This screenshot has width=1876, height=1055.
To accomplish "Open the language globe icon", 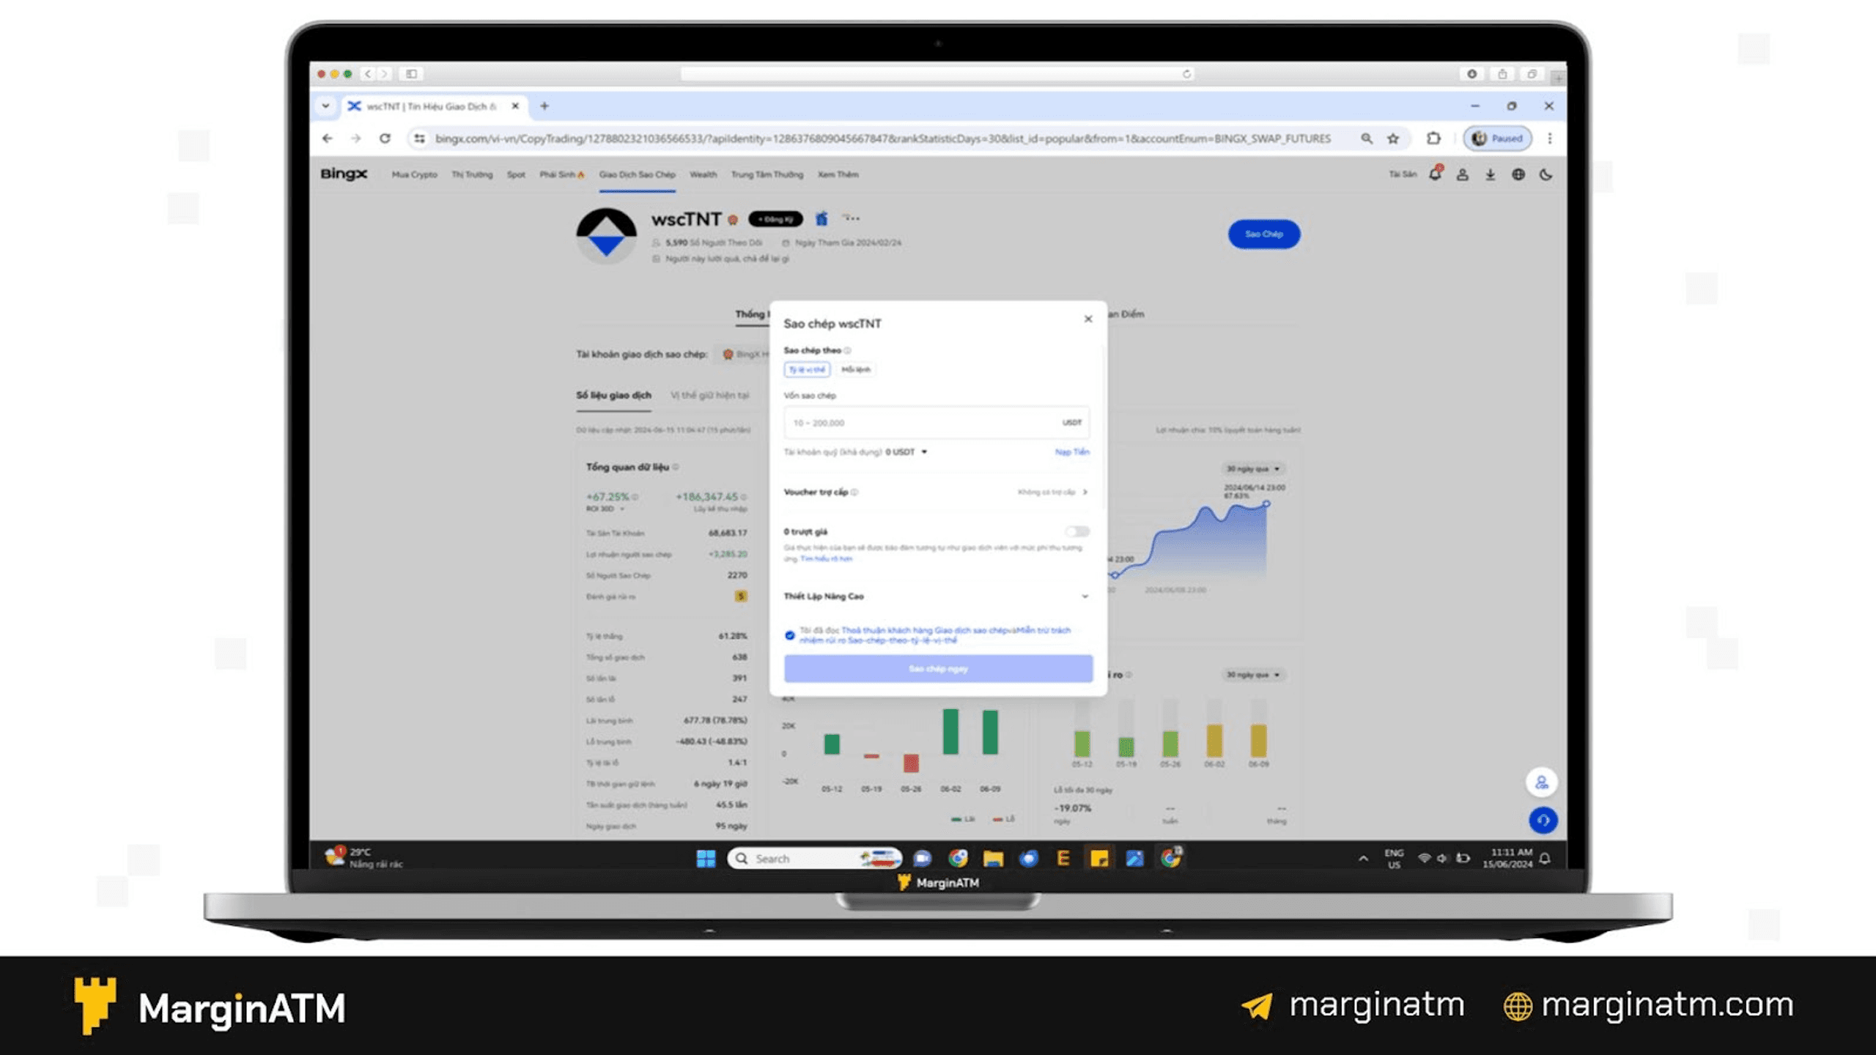I will click(1518, 175).
